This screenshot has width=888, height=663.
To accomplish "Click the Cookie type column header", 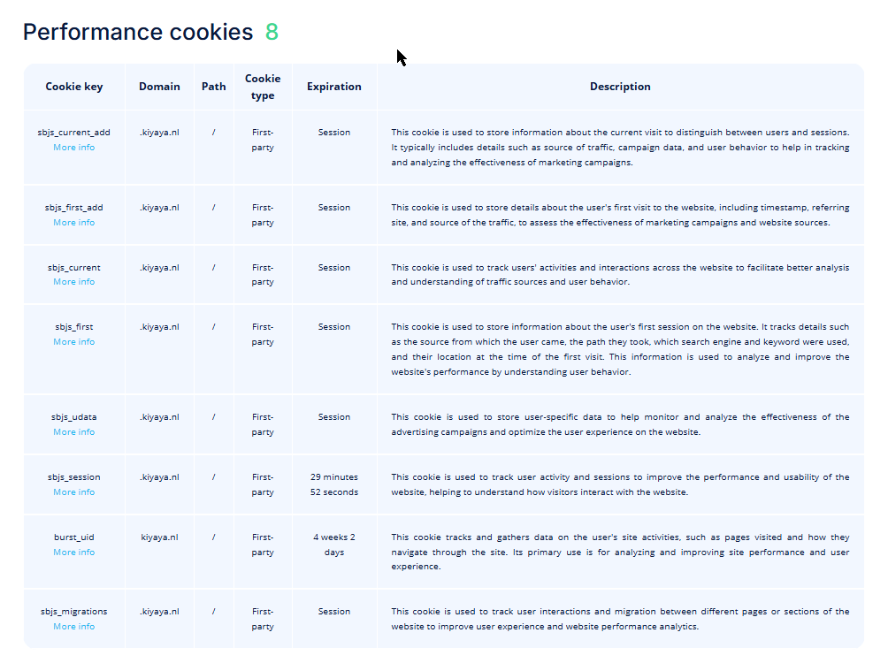I will (x=263, y=87).
